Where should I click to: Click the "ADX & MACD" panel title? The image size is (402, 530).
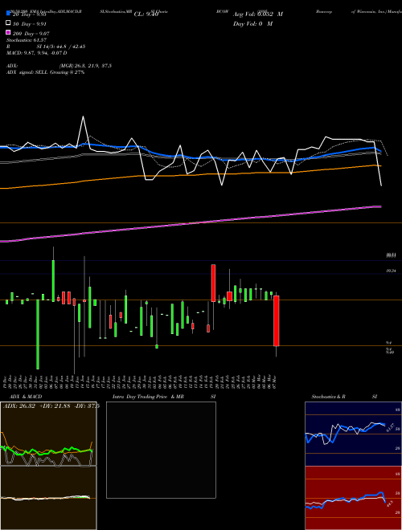tap(26, 397)
